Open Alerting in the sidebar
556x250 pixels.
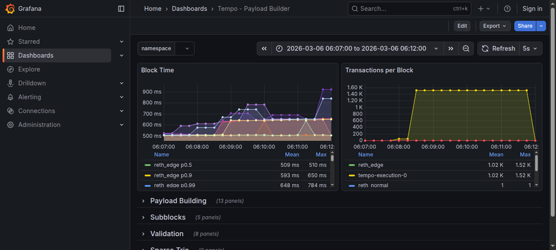tap(30, 97)
